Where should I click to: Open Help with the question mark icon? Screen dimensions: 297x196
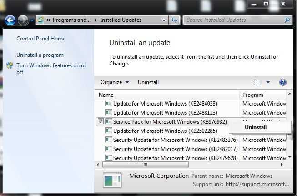coord(282,82)
